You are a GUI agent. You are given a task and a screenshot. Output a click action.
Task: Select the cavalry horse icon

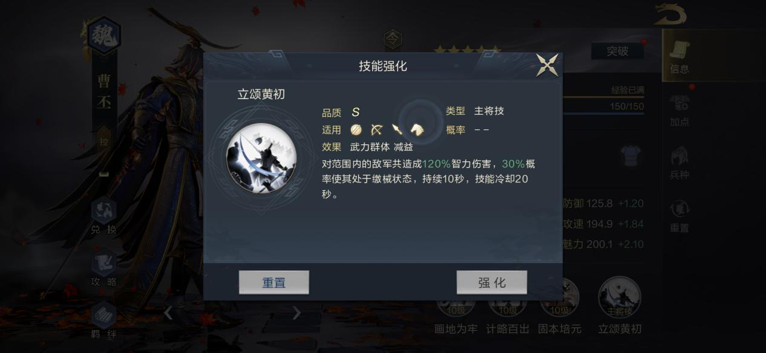click(417, 129)
